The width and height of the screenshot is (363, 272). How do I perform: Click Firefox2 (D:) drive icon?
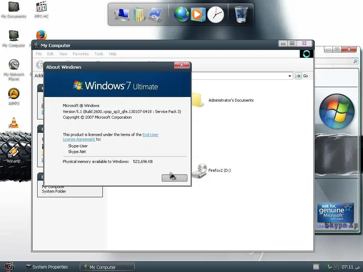[x=199, y=171]
